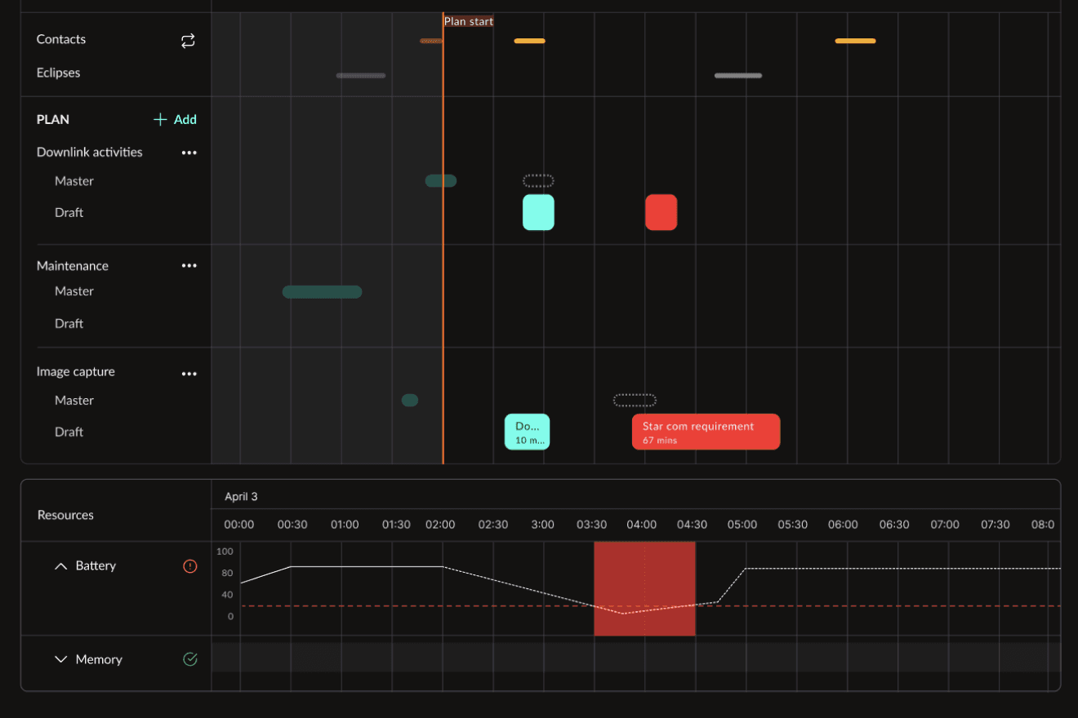Select the red square block in Downlink Draft
This screenshot has height=718, width=1078.
661,212
